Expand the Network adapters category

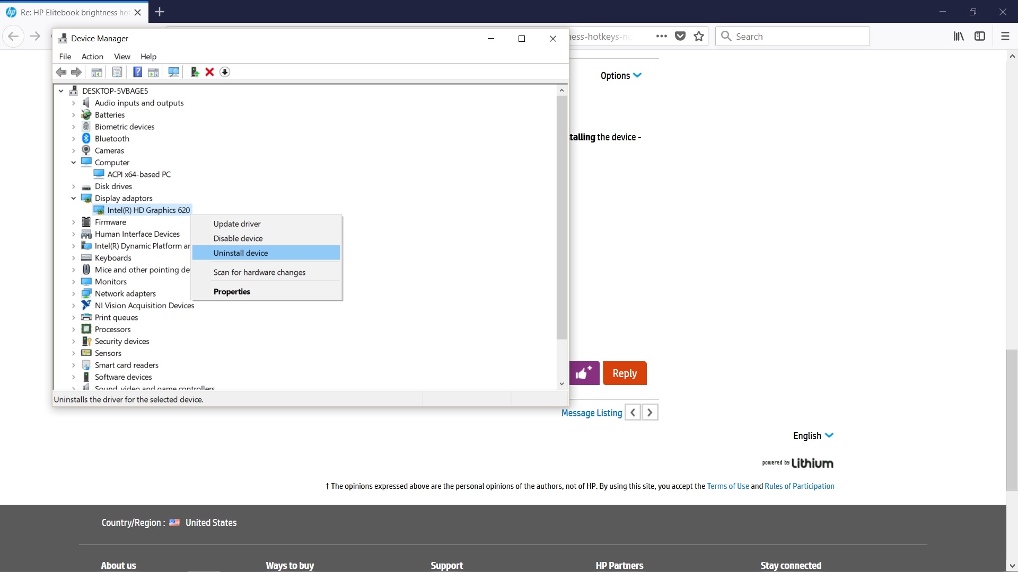coord(74,293)
